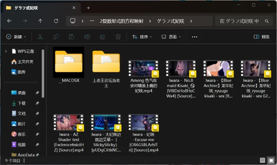Viewport: 277px width, 165px height.
Task: Open 桌面 in the sidebar
Action: pos(18,93)
